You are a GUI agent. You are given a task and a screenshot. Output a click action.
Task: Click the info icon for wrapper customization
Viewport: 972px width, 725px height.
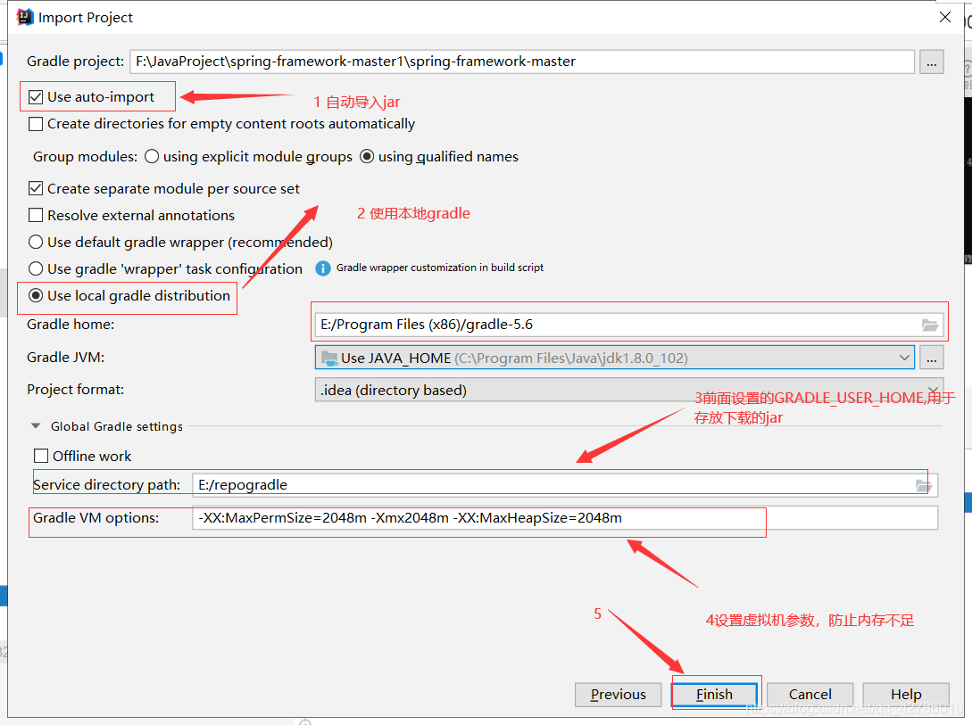pos(323,268)
